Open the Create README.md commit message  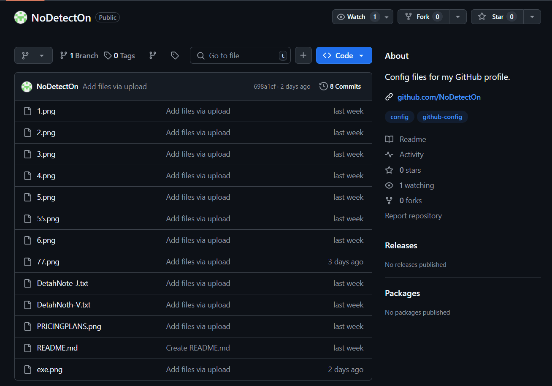coord(198,348)
